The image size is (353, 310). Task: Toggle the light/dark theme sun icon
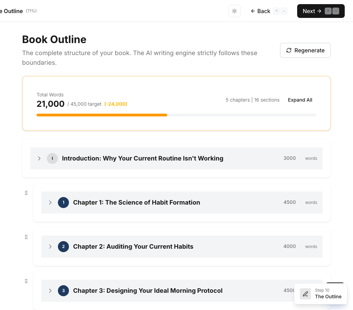234,11
